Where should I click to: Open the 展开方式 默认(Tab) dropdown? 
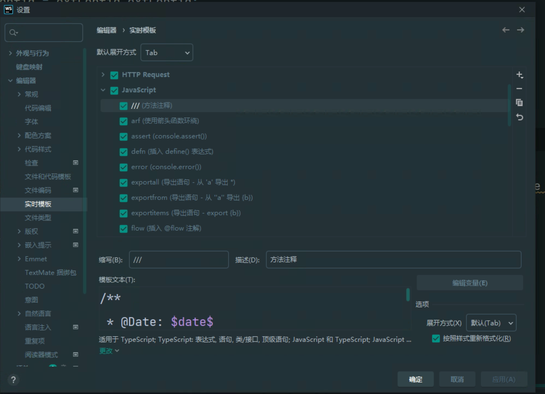pyautogui.click(x=491, y=323)
